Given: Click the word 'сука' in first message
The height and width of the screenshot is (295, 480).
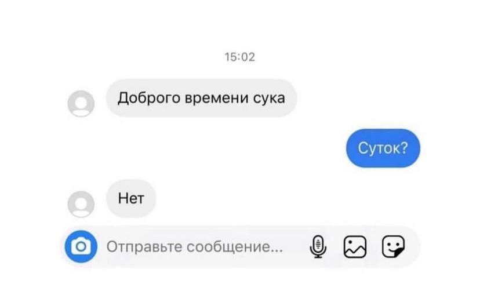Looking at the screenshot, I should (269, 99).
